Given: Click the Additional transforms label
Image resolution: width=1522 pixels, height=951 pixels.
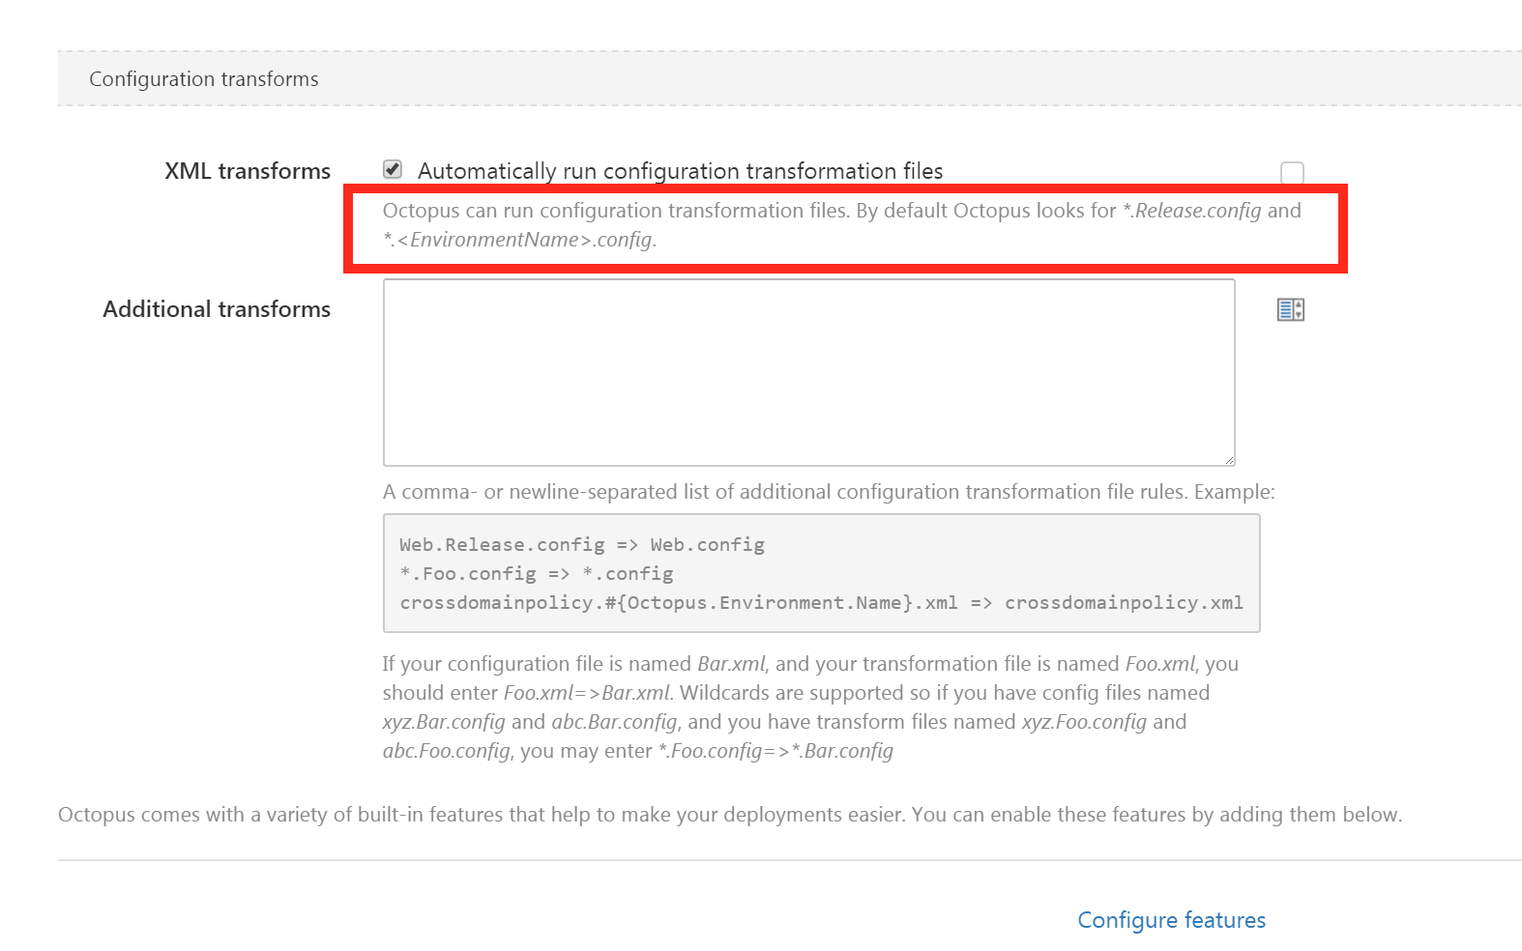Looking at the screenshot, I should pos(217,309).
